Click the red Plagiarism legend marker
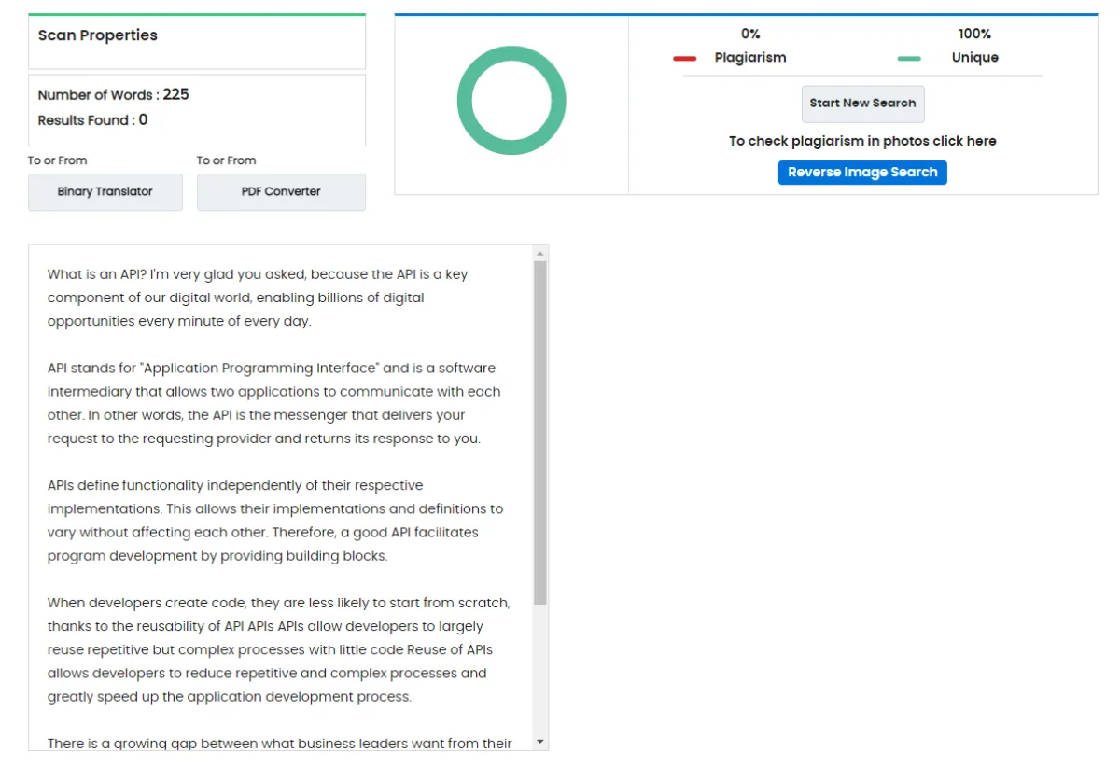Viewport: 1120px width, 766px height. pos(685,58)
